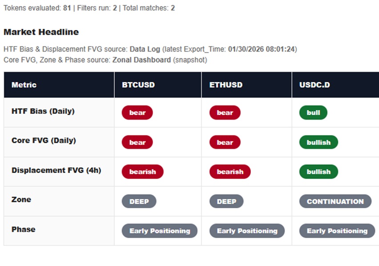Click the Metric column header

coord(24,85)
